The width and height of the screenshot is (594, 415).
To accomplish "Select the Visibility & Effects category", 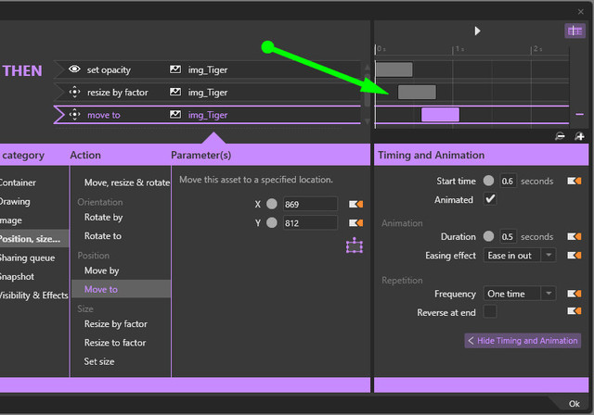I will (33, 296).
